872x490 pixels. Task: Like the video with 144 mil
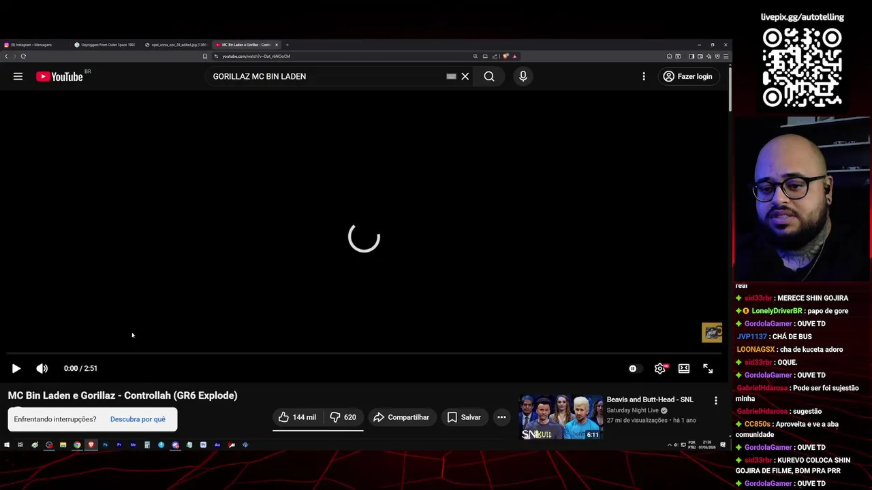298,417
